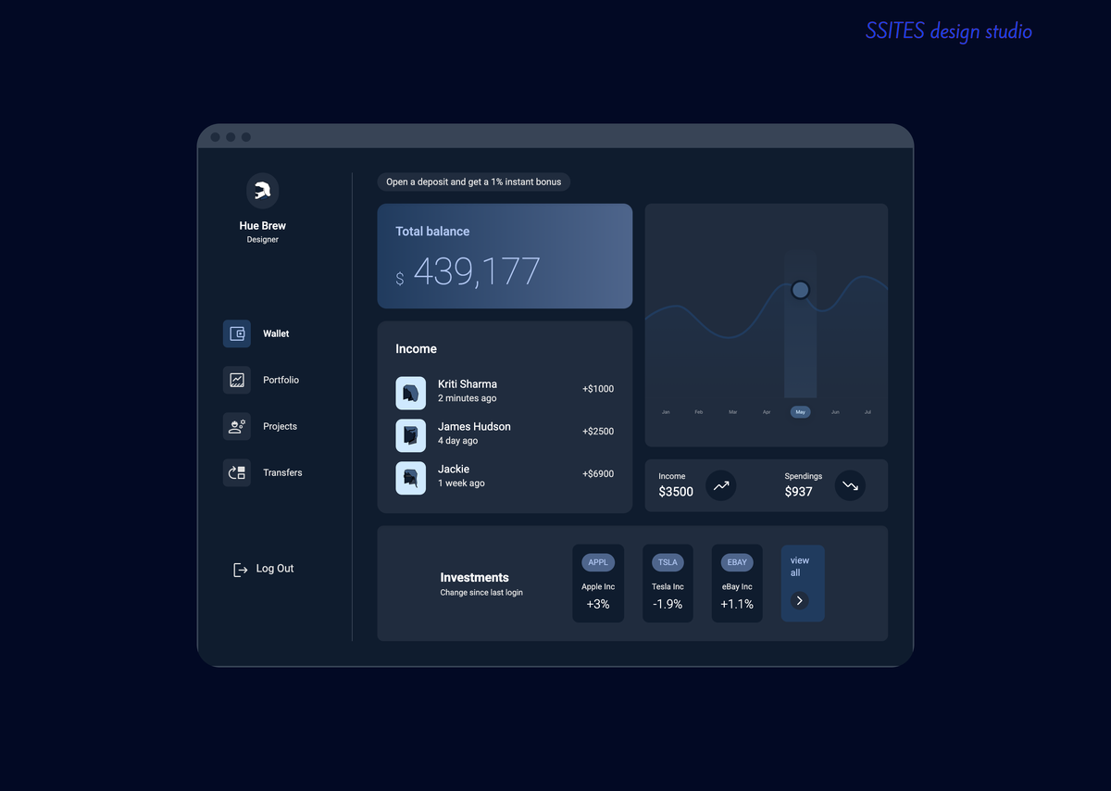1111x791 pixels.
Task: Open Transfers menu label
Action: click(282, 472)
